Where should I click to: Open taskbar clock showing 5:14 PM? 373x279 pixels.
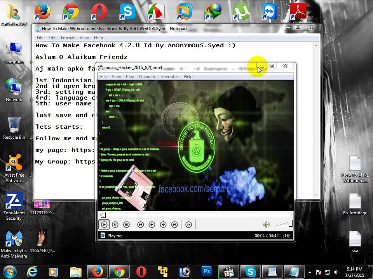pos(354,272)
